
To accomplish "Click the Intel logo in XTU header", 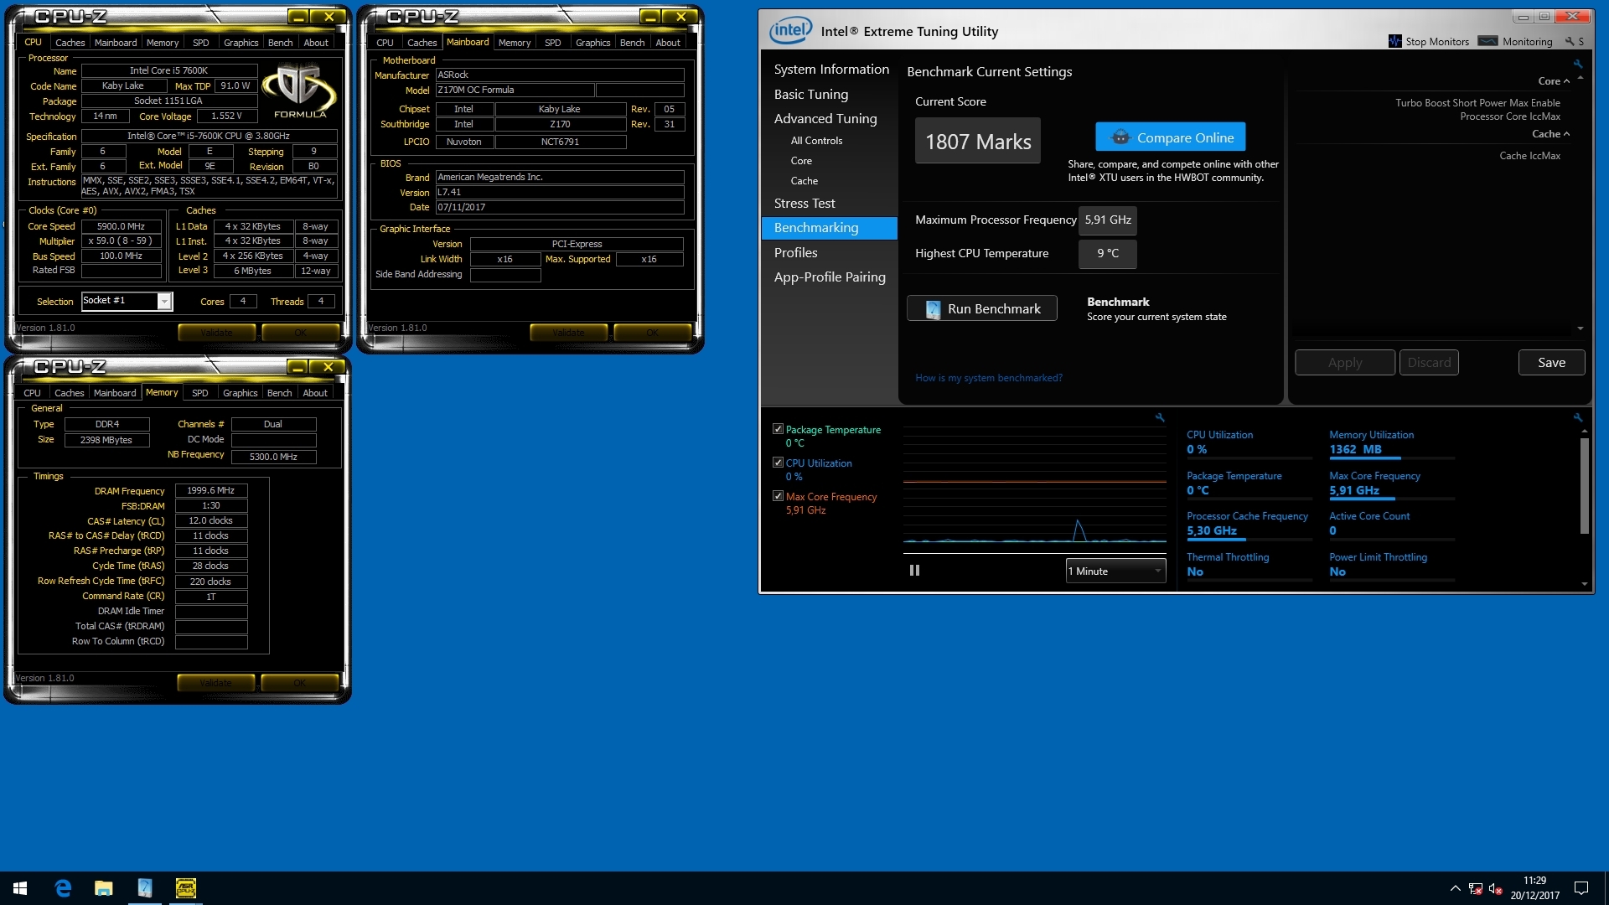I will (790, 31).
